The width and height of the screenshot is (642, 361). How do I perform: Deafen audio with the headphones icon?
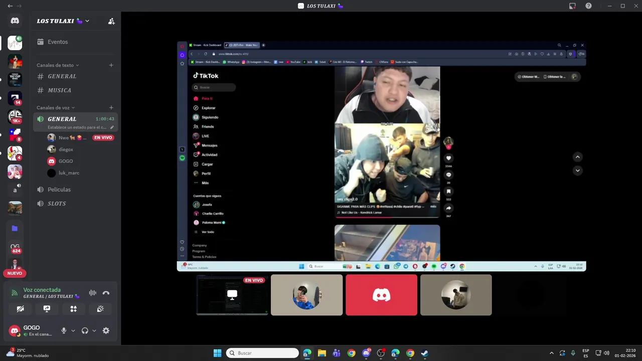point(85,330)
